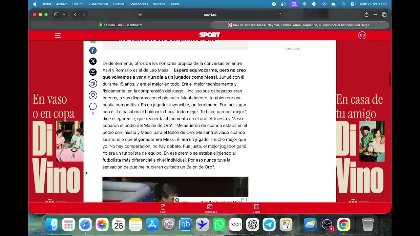Switch to Stream - Kick Dashboard tab
Screen dimensions: 420x236
tap(120, 25)
